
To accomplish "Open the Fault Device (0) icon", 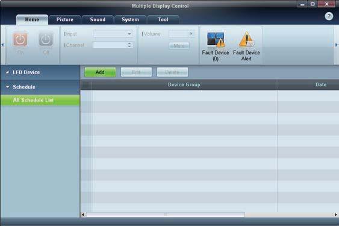I will click(216, 39).
